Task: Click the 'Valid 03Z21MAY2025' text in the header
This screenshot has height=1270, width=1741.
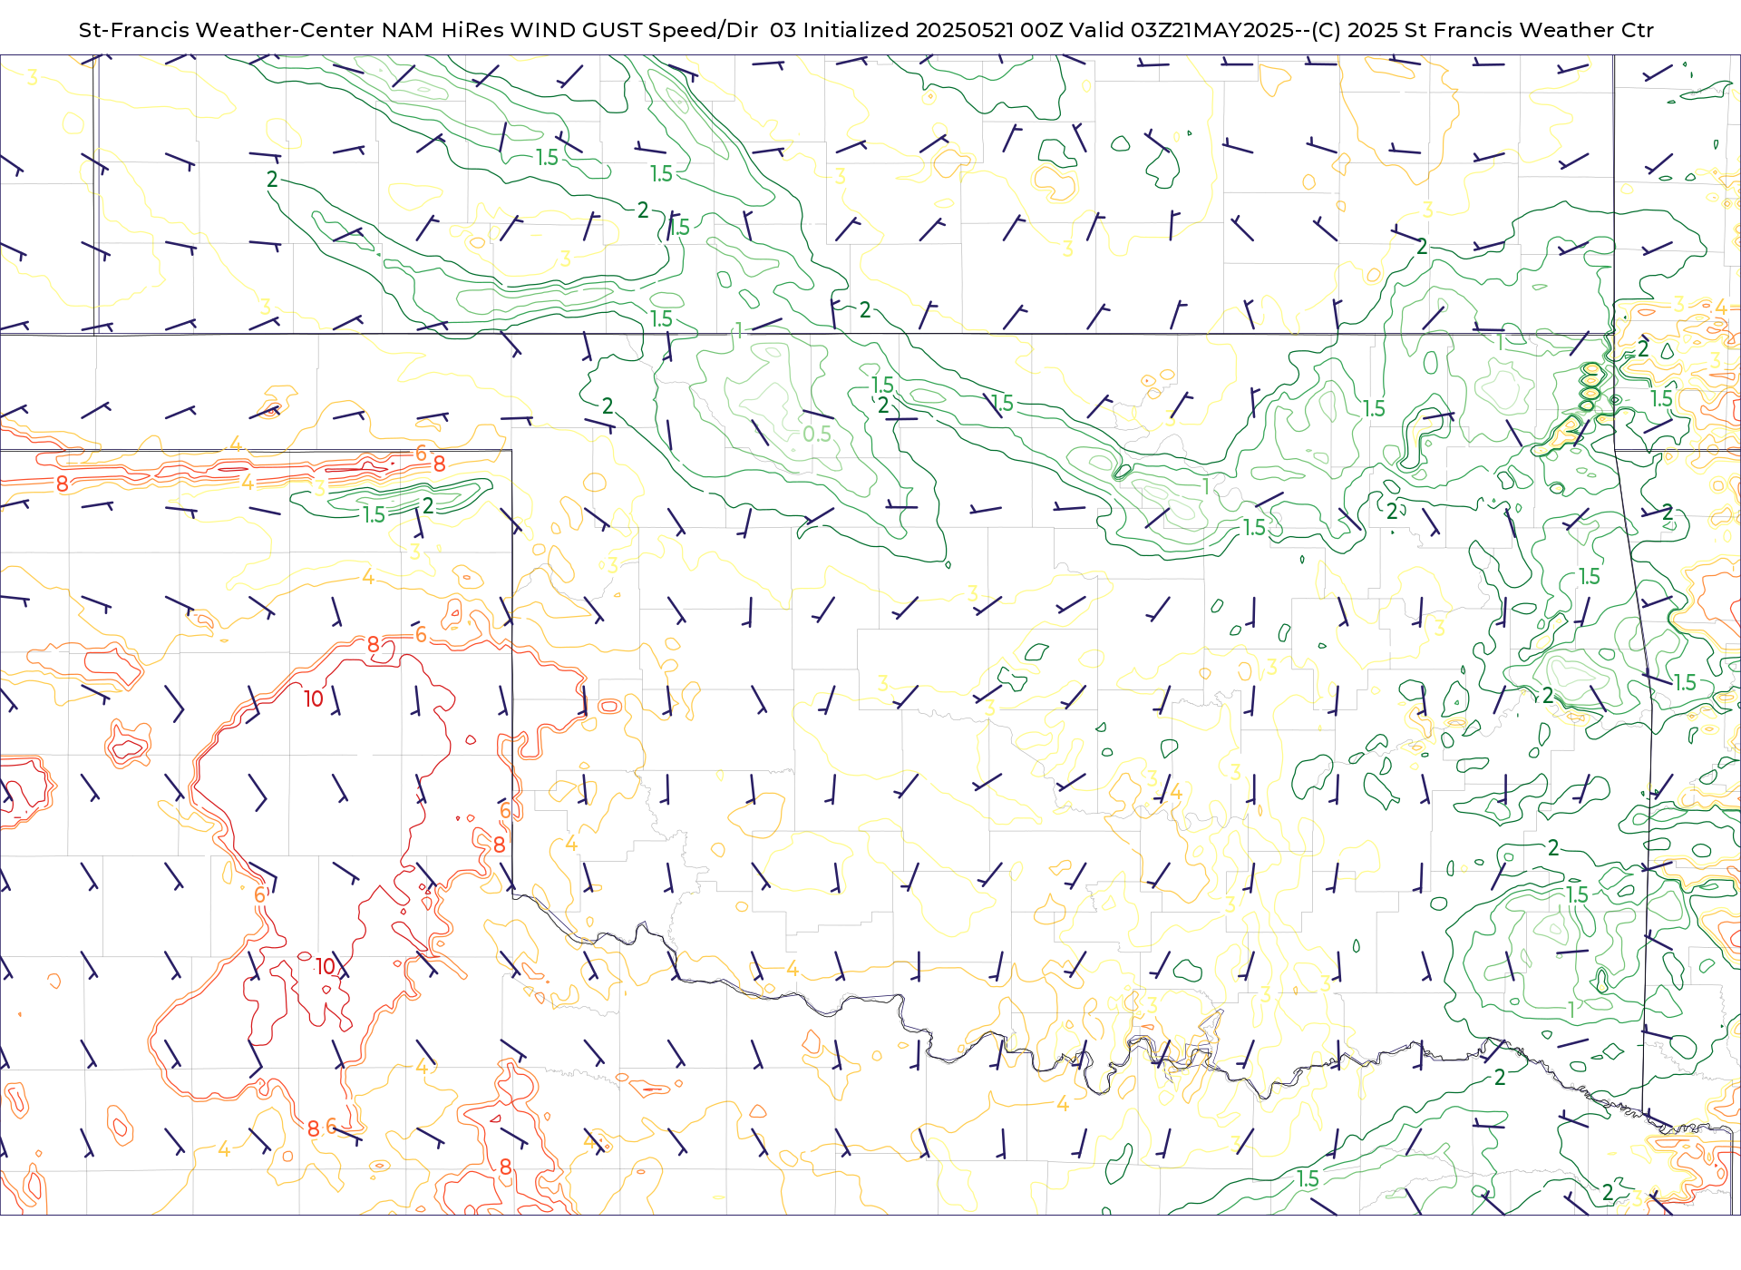Action: [x=1181, y=30]
